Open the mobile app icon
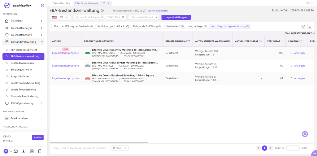Image resolution: width=317 pixels, height=156 pixels. 40,151
